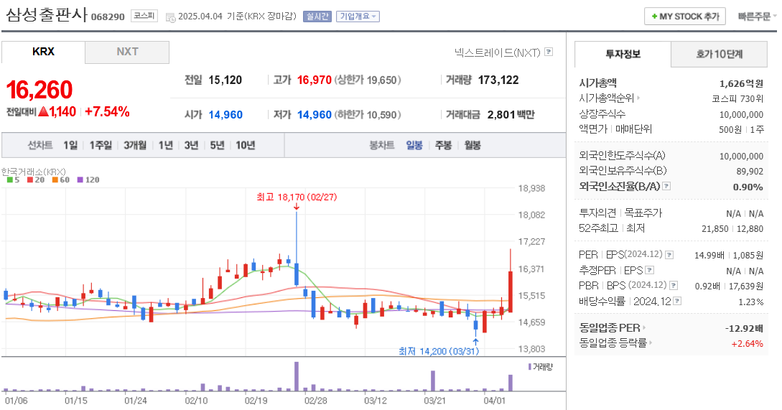
Task: Open the 호가10단계 tab
Action: tap(719, 54)
